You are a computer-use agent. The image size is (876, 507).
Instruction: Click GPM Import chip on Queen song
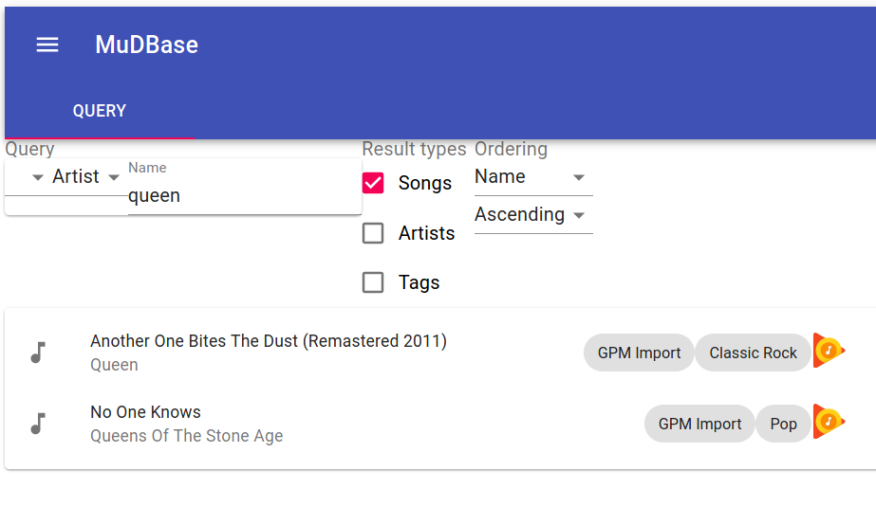tap(639, 353)
